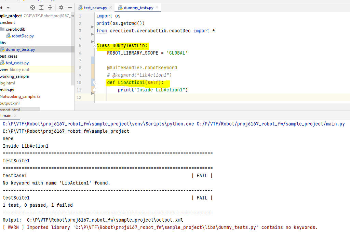Image resolution: width=350 pixels, height=236 pixels.
Task: Click the Python icon on test_cases.py tab
Action: pyautogui.click(x=81, y=7)
